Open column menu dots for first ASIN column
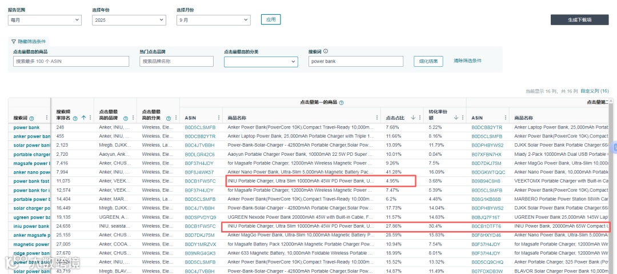 point(218,118)
